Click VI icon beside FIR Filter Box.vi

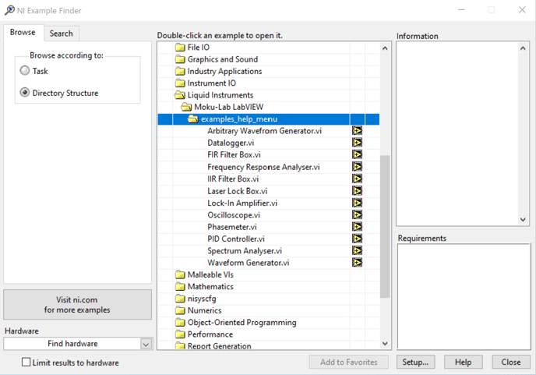coord(358,154)
